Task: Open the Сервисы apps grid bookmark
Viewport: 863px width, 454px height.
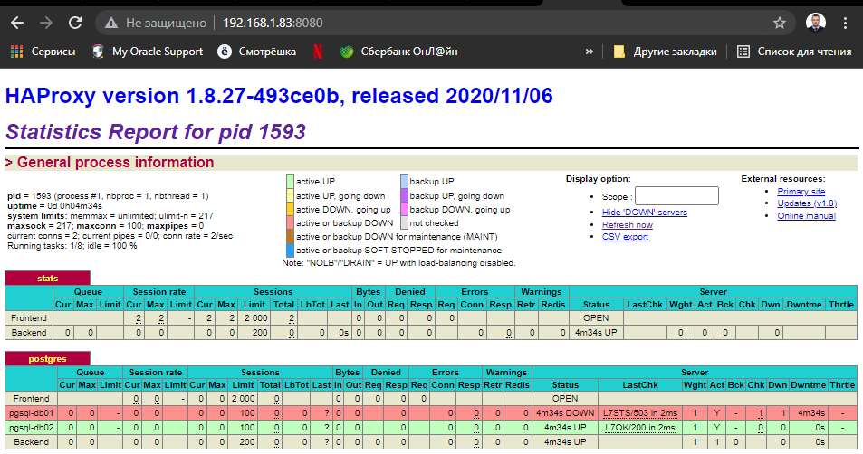Action: [x=43, y=52]
